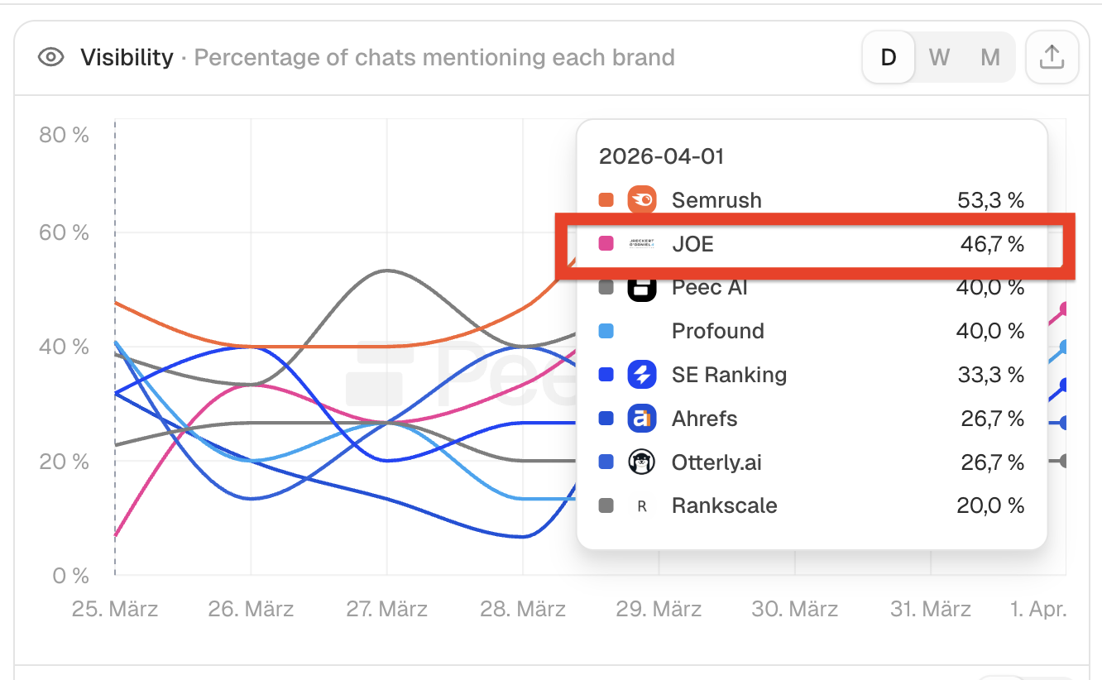Select the D daily view button
Screen dimensions: 1102x680
pos(888,57)
